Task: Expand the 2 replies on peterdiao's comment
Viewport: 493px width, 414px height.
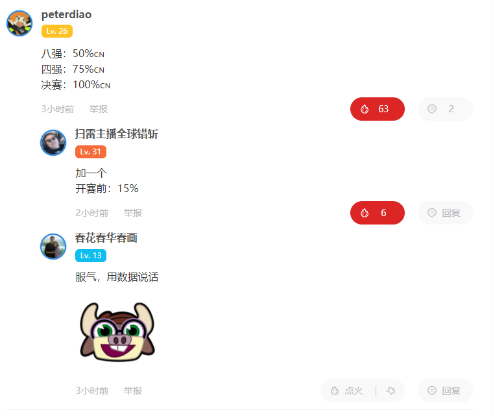Action: point(445,109)
